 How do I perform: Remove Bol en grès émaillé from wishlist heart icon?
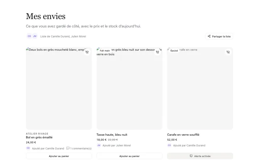(87, 52)
